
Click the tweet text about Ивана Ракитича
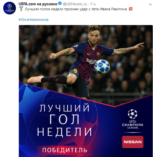(76, 9)
